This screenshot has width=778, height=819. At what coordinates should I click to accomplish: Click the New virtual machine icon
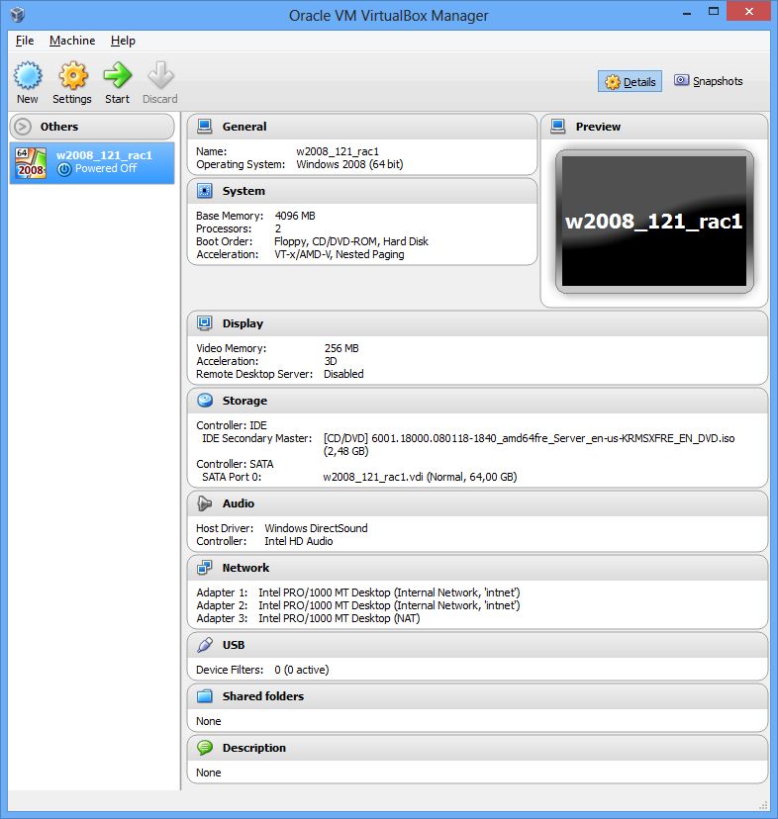(28, 75)
